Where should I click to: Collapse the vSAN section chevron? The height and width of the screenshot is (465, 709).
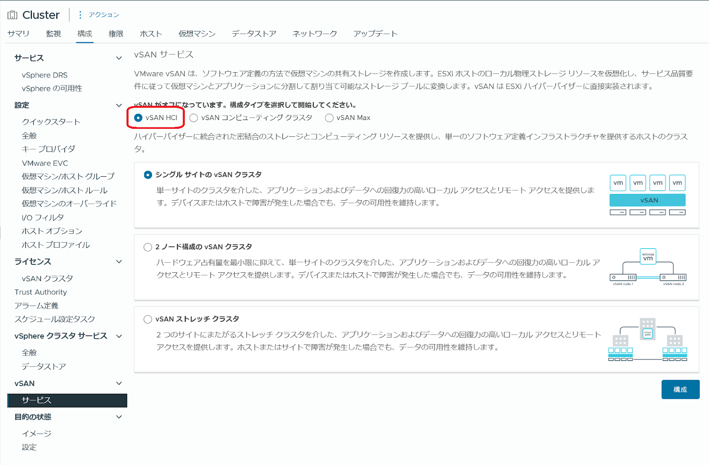coord(119,384)
